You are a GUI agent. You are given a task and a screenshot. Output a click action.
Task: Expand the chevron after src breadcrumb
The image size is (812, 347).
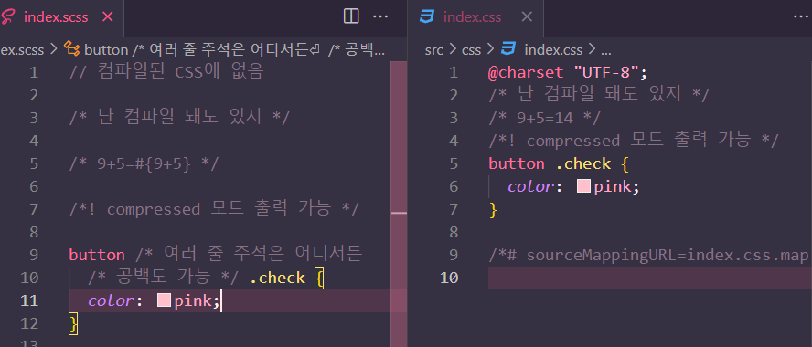coord(453,50)
